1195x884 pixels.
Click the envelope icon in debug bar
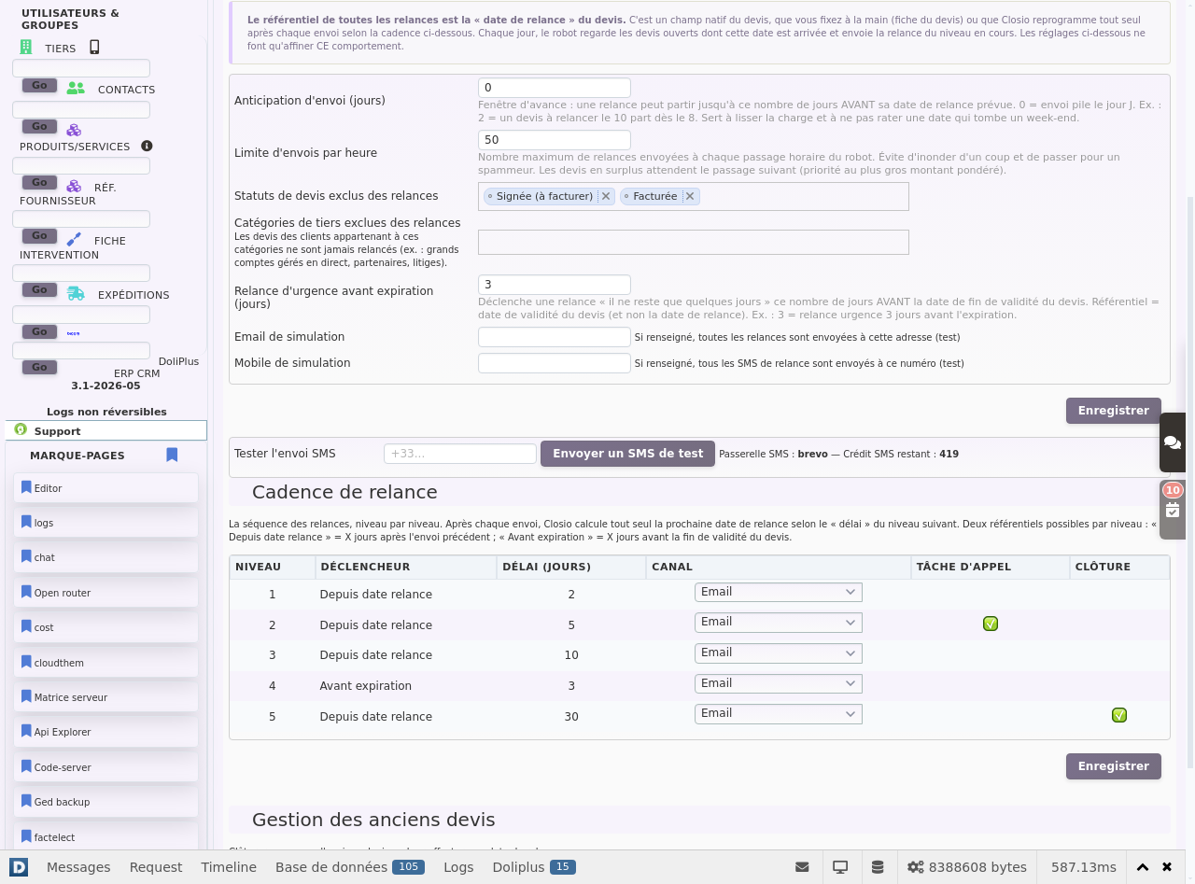tap(802, 867)
